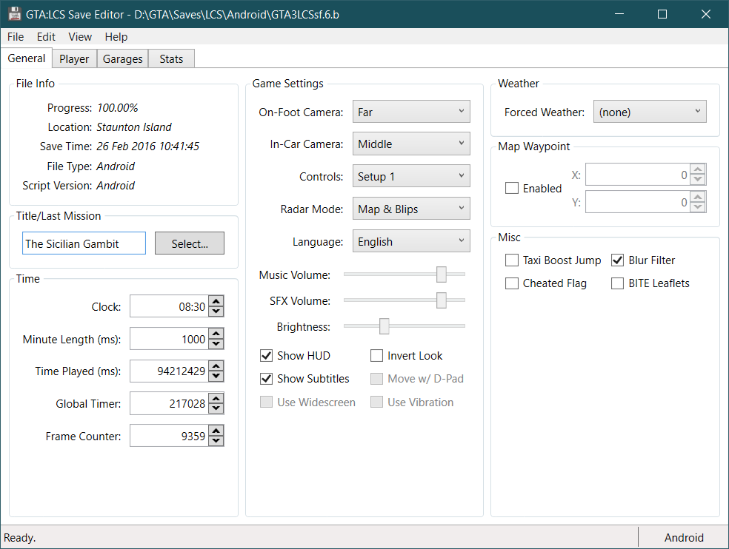Viewport: 729px width, 549px height.
Task: Close the Save Editor window
Action: click(x=706, y=14)
